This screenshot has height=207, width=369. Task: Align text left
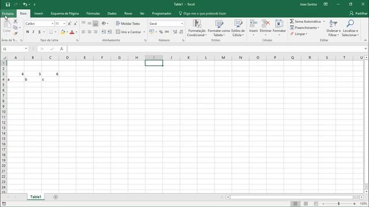coord(84,32)
